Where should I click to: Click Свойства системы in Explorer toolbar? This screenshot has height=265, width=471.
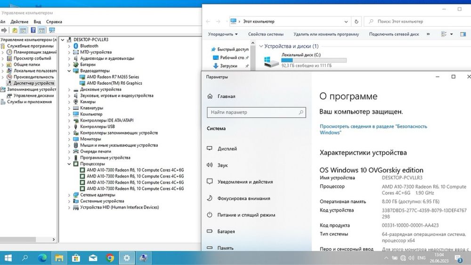[x=266, y=34]
